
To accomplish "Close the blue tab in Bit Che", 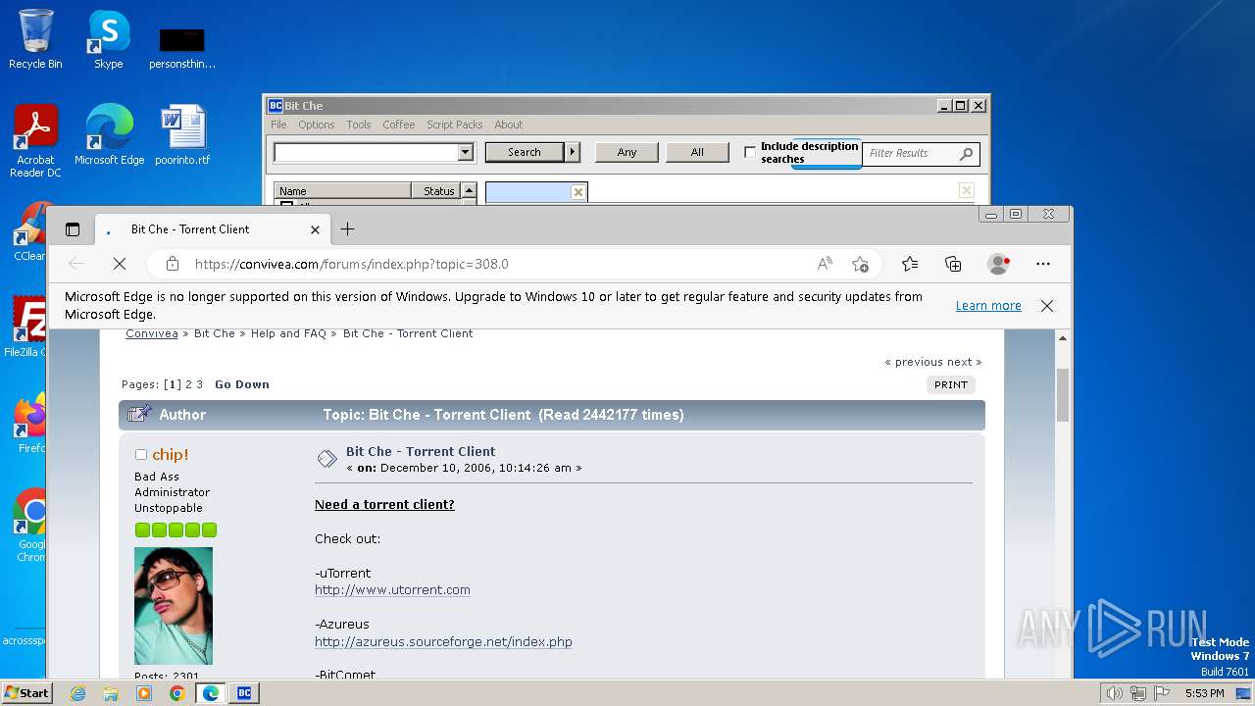I will (x=577, y=192).
